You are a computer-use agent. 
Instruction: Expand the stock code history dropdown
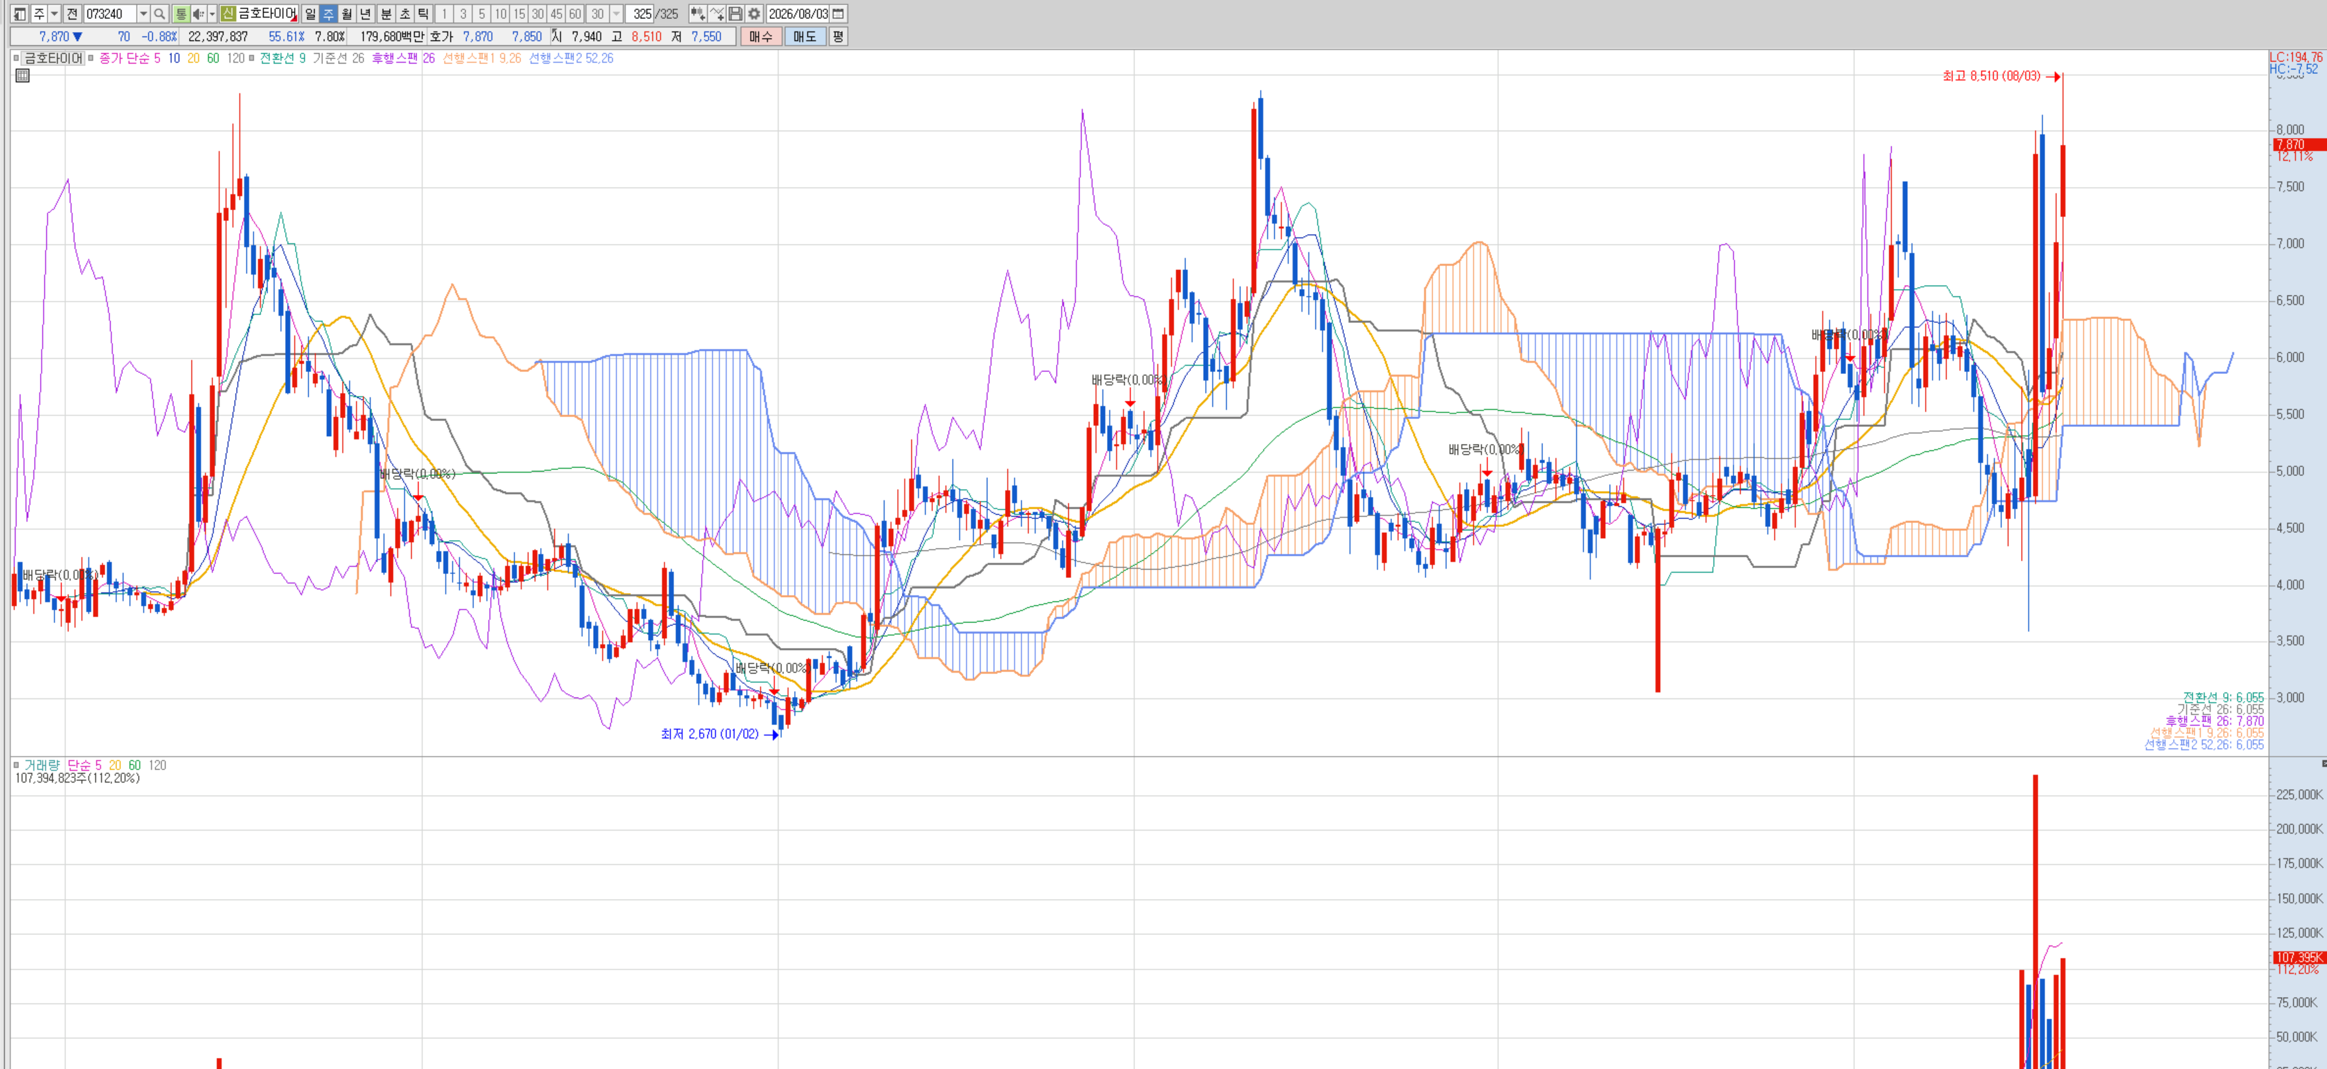143,14
